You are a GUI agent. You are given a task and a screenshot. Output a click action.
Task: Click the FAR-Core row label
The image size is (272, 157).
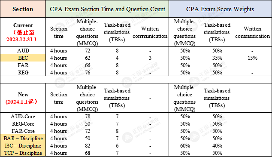point(23,131)
